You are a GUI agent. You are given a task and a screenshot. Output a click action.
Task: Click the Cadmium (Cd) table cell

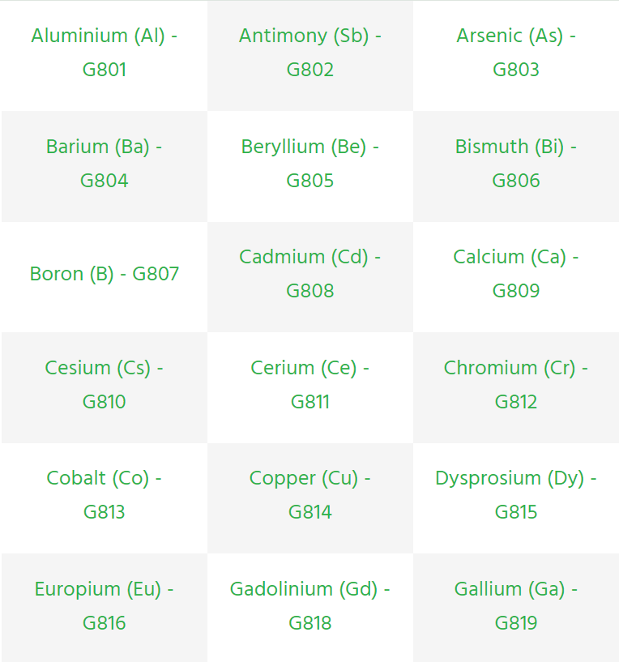pos(310,277)
